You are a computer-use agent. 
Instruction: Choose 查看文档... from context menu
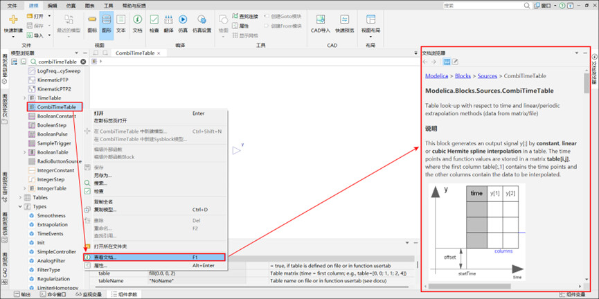(154, 257)
